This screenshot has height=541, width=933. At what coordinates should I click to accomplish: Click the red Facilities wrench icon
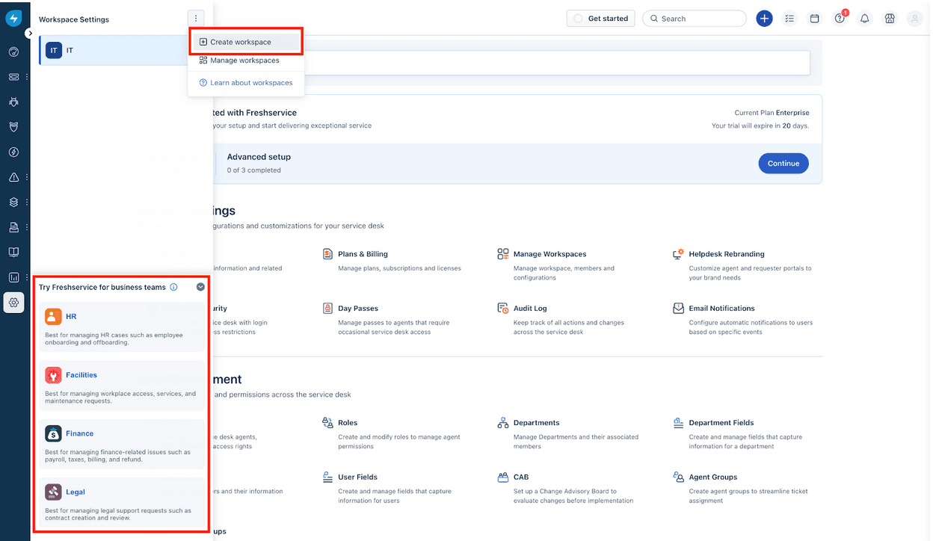(53, 375)
